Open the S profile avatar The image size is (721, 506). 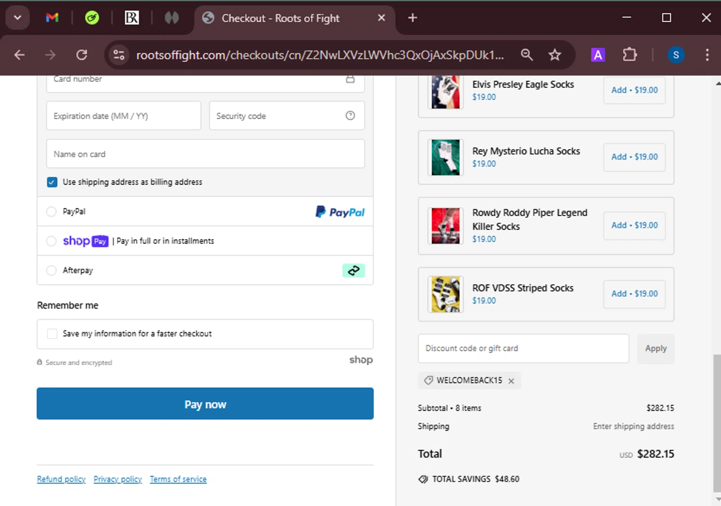(x=676, y=55)
